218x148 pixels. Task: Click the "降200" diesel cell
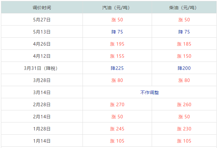coord(184,68)
